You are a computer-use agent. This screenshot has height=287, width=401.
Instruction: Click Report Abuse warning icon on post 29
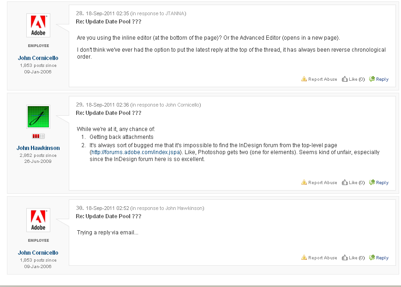tap(304, 182)
